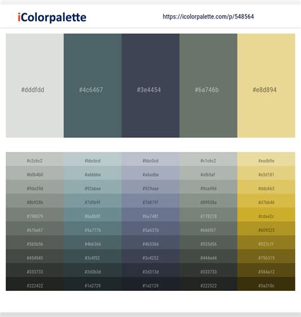This screenshot has width=301, height=317.
Task: Select the #222422 darkest gray swatch
Action: click(x=35, y=284)
